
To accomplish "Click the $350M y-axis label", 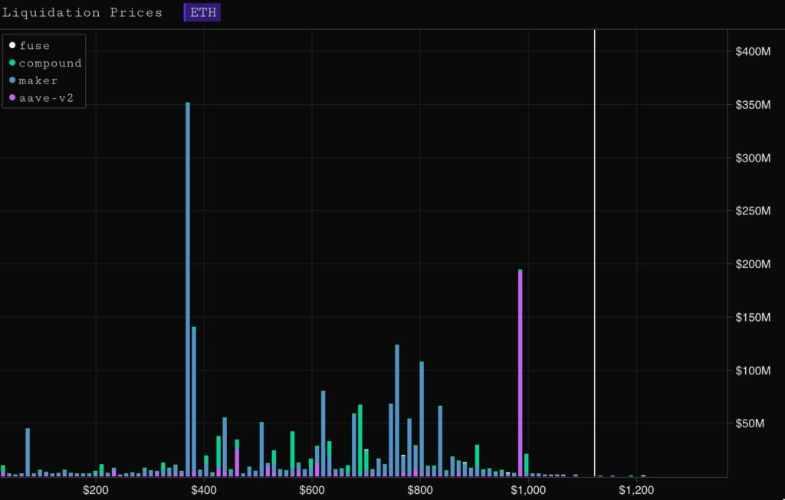I will coord(753,104).
